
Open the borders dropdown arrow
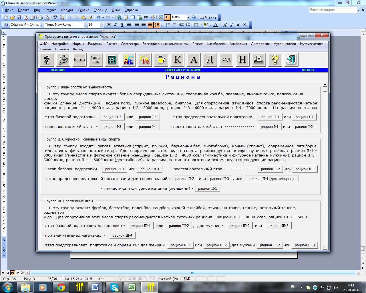(201, 25)
